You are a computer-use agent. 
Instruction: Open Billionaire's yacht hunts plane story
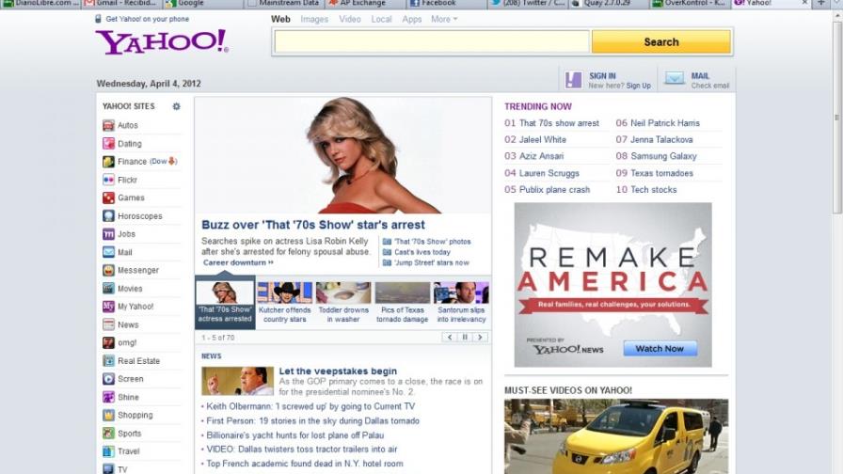point(295,435)
